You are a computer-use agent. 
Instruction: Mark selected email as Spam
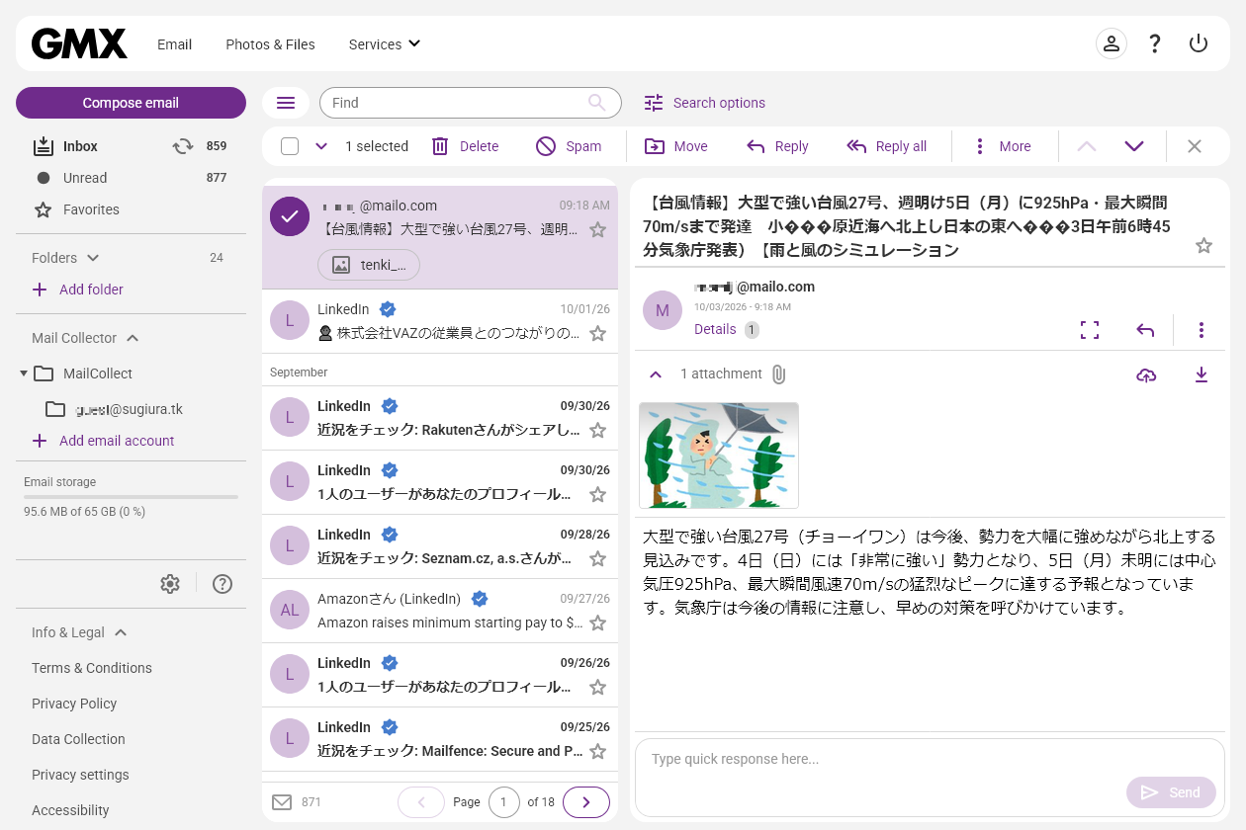click(x=569, y=146)
